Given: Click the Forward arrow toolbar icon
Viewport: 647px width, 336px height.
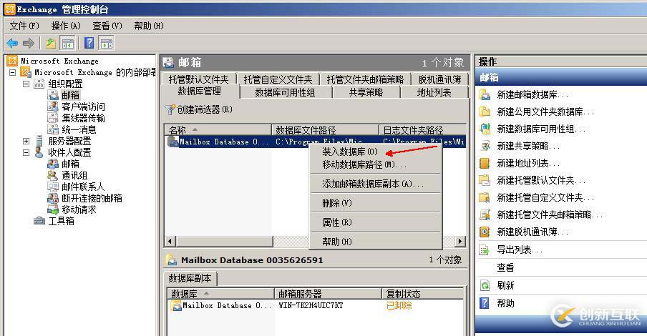Looking at the screenshot, I should (29, 43).
